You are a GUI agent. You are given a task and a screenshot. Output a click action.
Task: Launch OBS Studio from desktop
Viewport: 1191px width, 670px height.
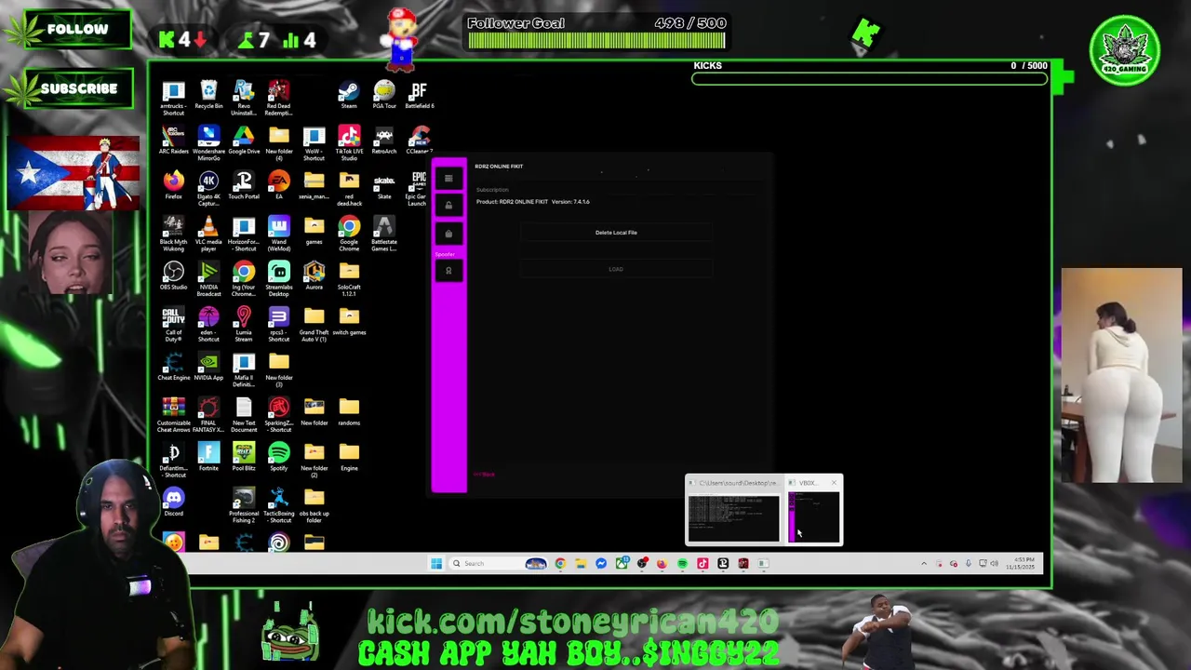(x=173, y=276)
